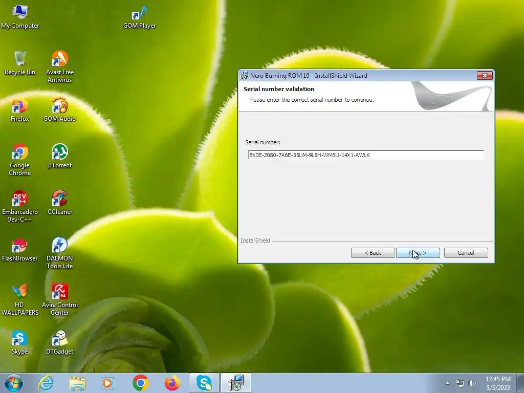Screen dimensions: 524x393
Task: Open Firefox from the taskbar
Action: coord(172,383)
